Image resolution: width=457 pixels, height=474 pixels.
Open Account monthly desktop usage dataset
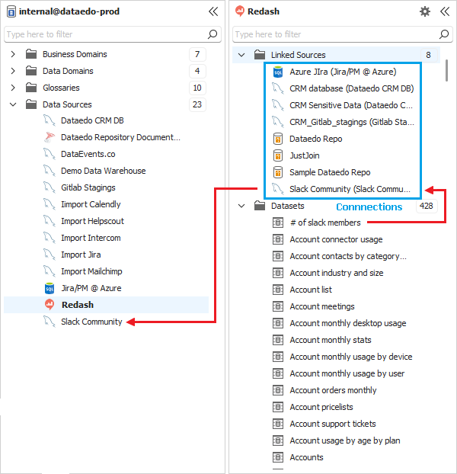348,323
